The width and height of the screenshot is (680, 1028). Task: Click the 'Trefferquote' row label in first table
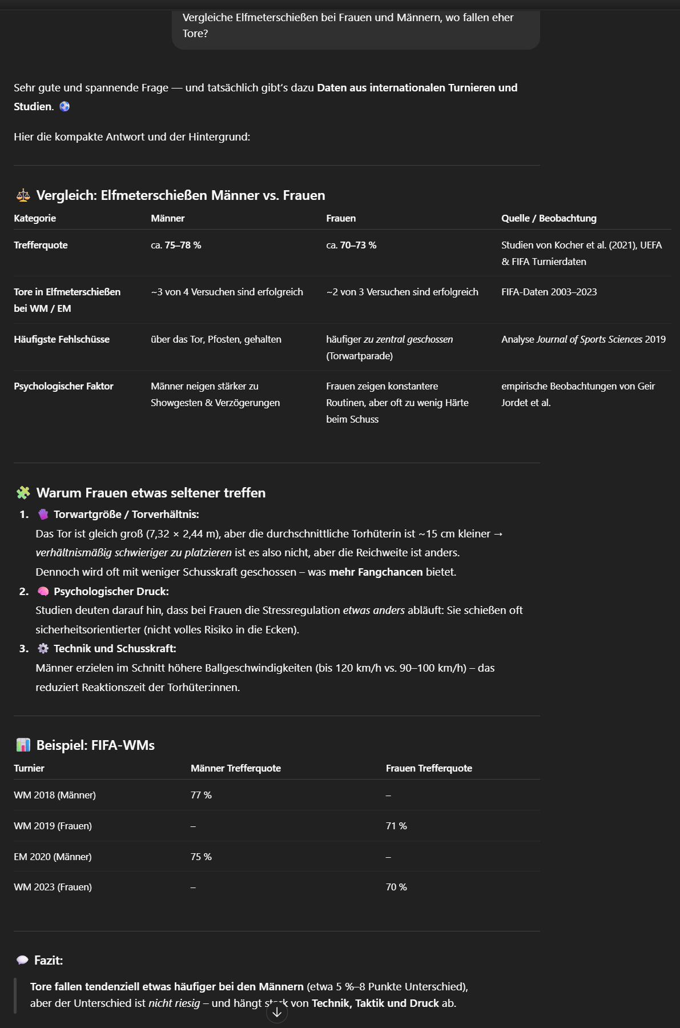pos(41,245)
